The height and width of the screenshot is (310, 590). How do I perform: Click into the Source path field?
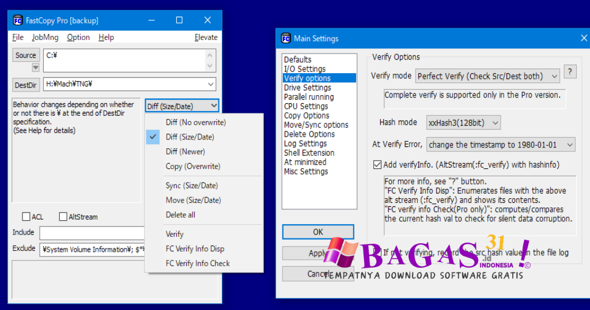point(124,60)
